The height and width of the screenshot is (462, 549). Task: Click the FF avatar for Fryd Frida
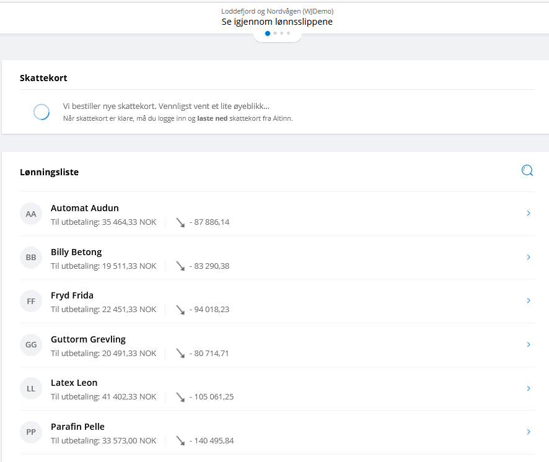point(31,302)
